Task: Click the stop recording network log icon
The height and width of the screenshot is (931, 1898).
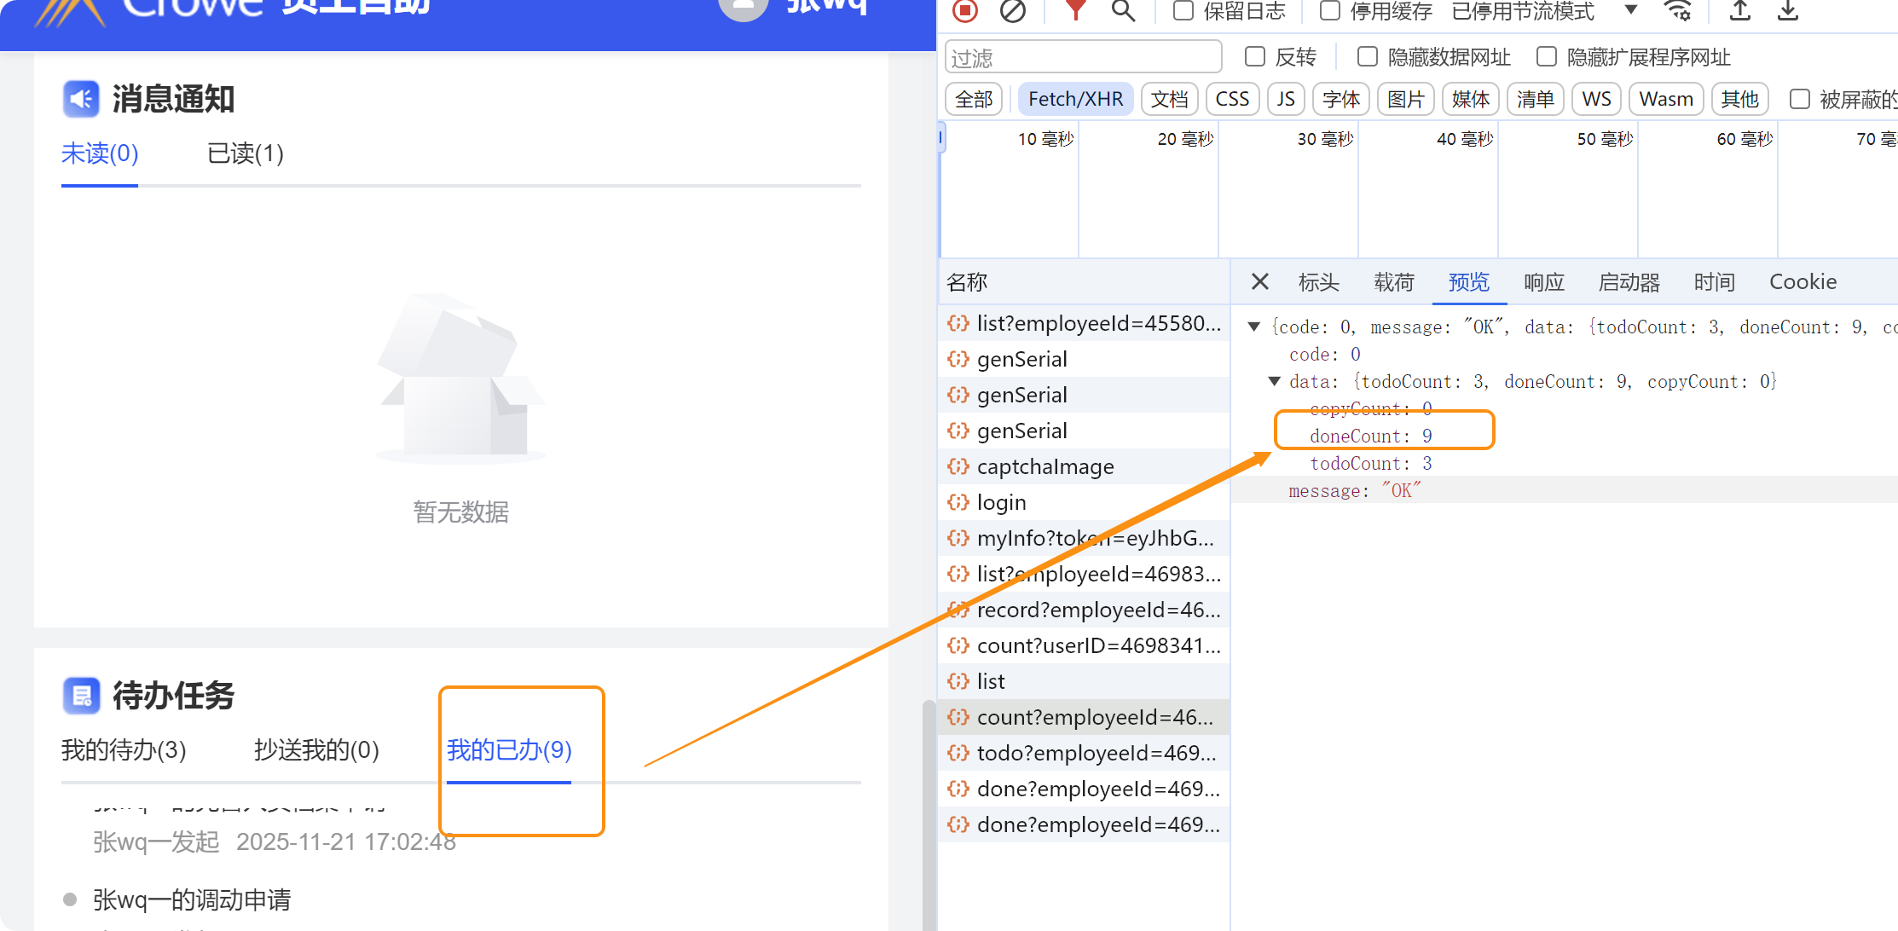Action: [965, 10]
